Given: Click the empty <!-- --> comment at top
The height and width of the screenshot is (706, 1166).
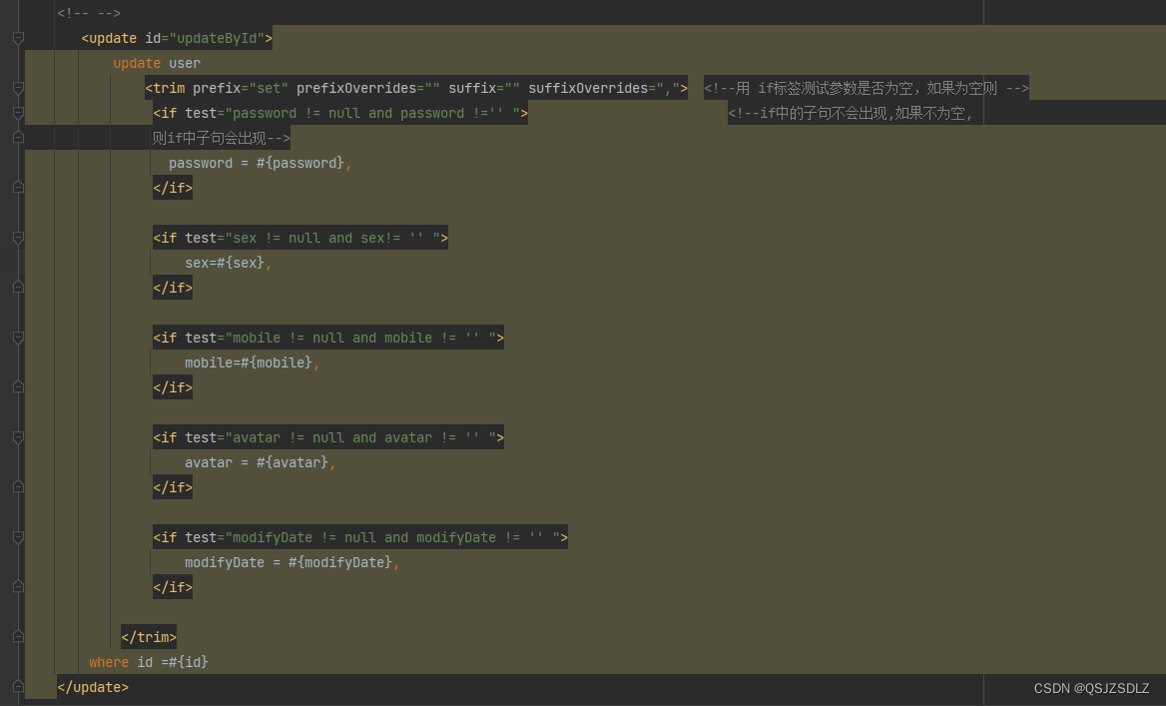Looking at the screenshot, I should [x=89, y=13].
